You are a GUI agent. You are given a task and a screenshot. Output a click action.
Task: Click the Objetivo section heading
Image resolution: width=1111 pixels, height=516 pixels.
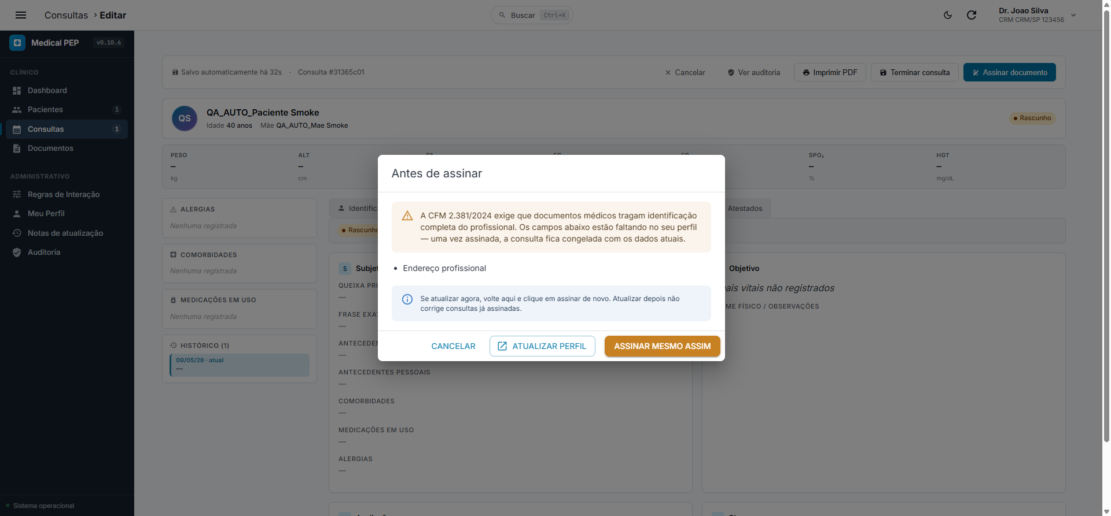click(x=744, y=268)
